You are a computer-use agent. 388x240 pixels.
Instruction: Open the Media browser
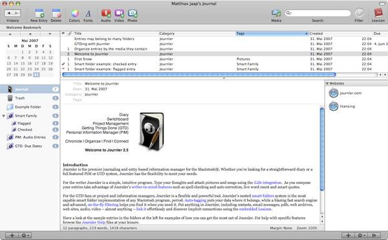[276, 14]
